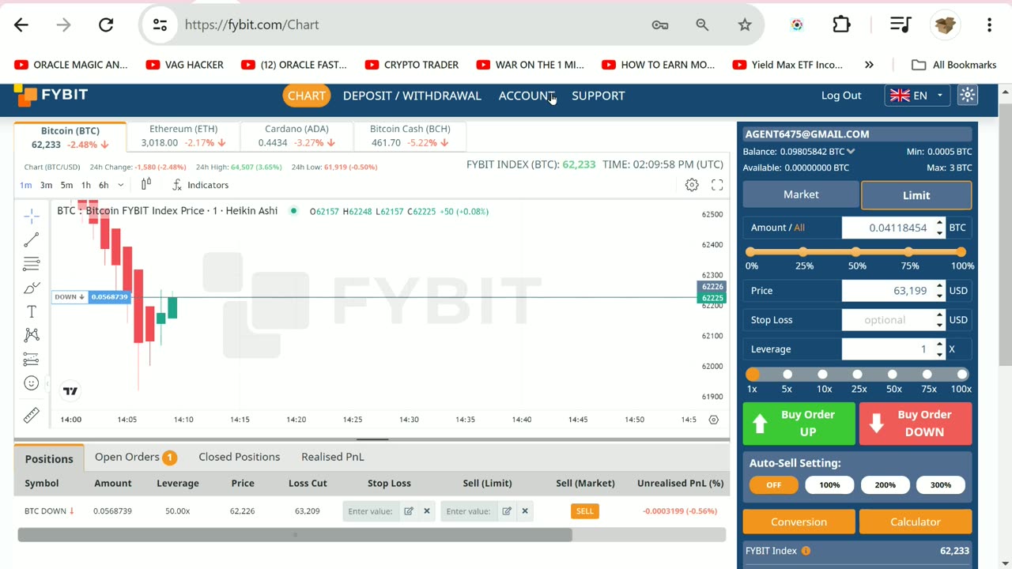This screenshot has height=569, width=1012.
Task: Clear the Sell (Limit) value for BTC DOWN
Action: point(525,511)
